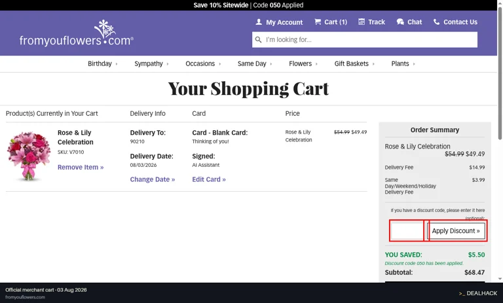Open the Occasions menu
Screen dimensions: 503x303
[x=200, y=63]
